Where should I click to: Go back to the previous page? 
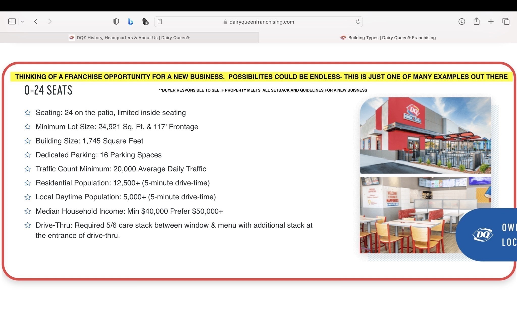36,21
